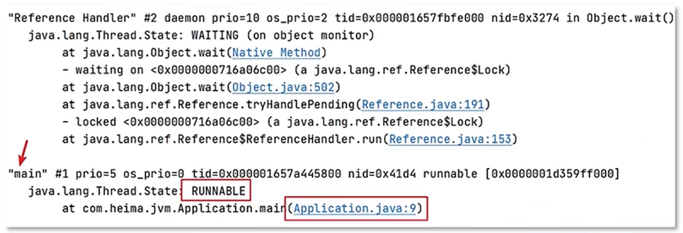This screenshot has width=683, height=233.
Task: Click the WAITING (on object monitor) state
Action: pos(282,36)
